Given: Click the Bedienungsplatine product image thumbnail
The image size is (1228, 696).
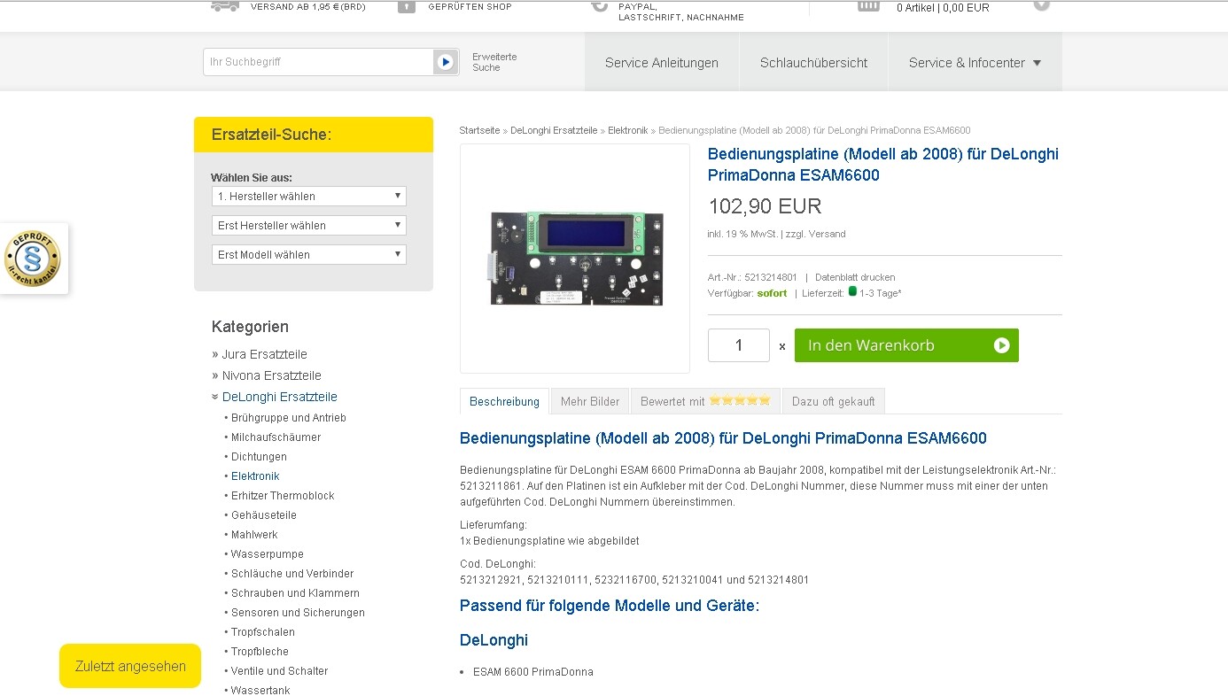Looking at the screenshot, I should (x=575, y=259).
